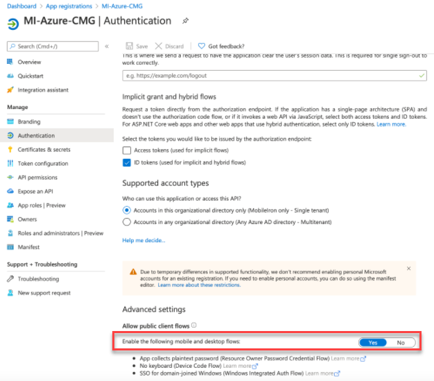
Task: Click the MI-Azure-CMG app logo icon
Action: pyautogui.click(x=13, y=24)
